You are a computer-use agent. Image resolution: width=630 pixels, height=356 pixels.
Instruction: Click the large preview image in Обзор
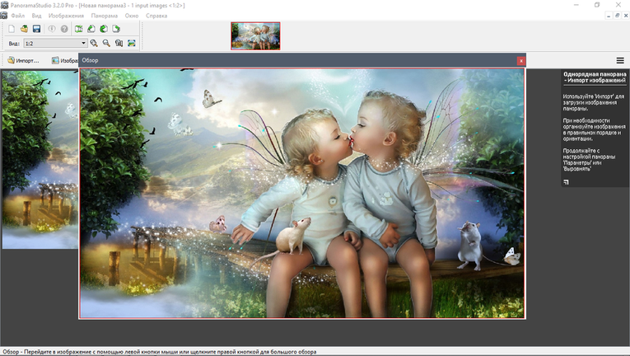click(x=302, y=193)
